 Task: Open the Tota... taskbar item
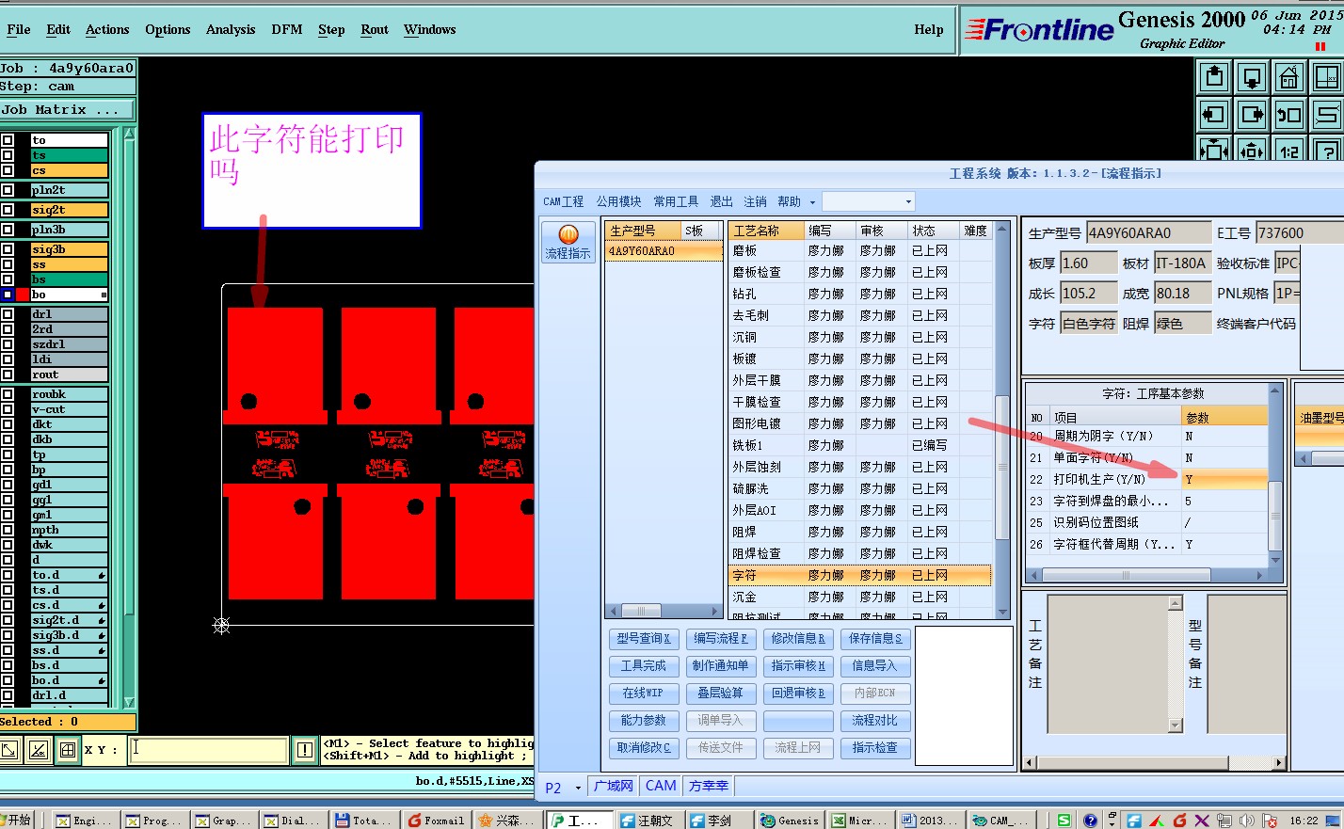pyautogui.click(x=365, y=821)
